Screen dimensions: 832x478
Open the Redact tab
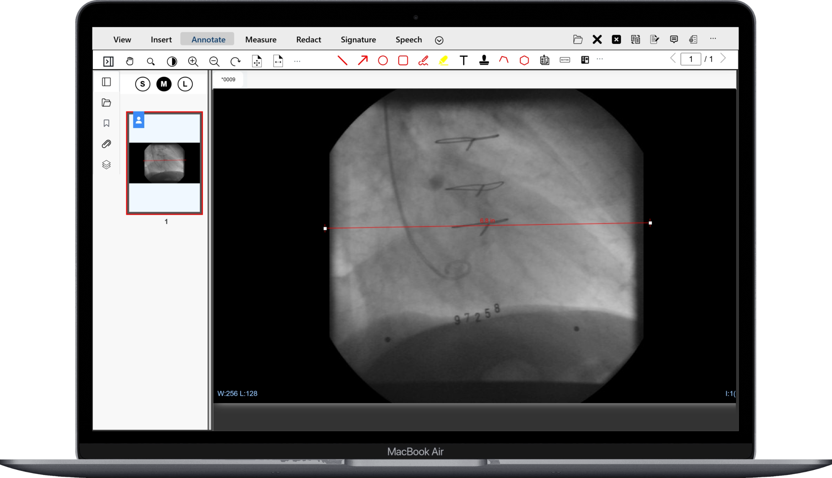click(309, 39)
